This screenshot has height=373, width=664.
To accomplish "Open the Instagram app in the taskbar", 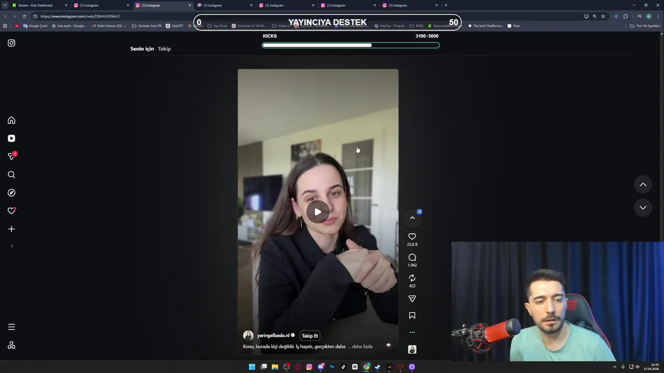I will coord(309,367).
